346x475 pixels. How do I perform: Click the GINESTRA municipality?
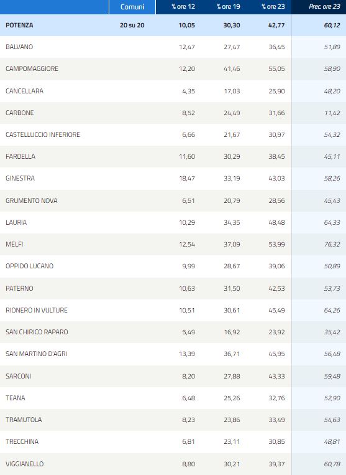point(20,178)
